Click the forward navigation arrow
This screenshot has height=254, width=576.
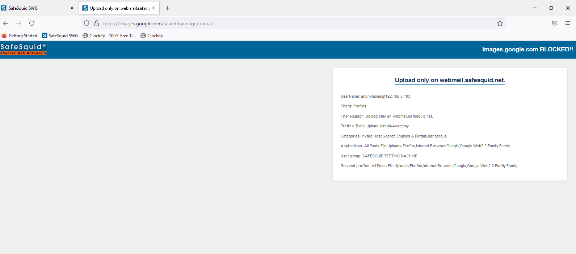coord(19,24)
